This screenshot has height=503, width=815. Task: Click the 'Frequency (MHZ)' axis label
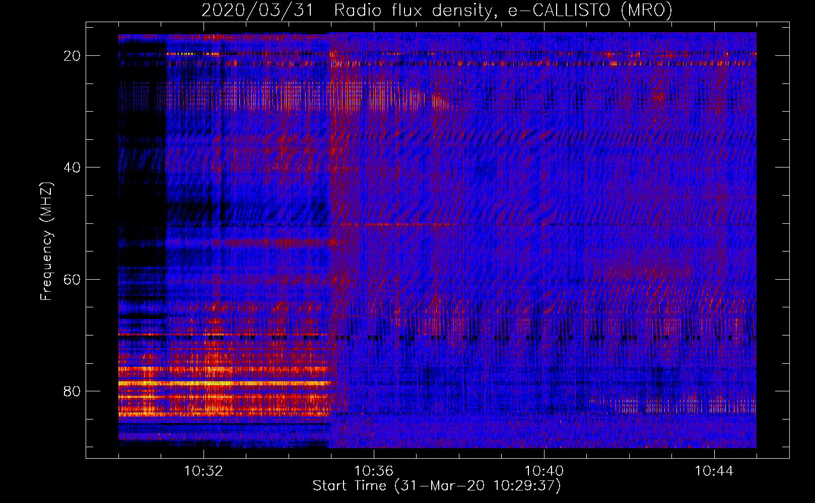click(46, 241)
